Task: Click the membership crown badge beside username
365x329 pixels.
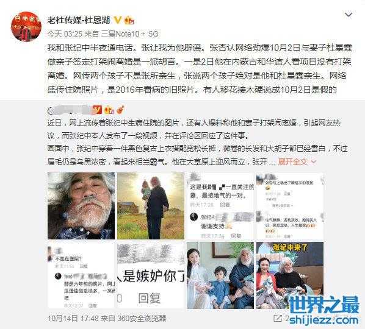Action: tap(129, 21)
